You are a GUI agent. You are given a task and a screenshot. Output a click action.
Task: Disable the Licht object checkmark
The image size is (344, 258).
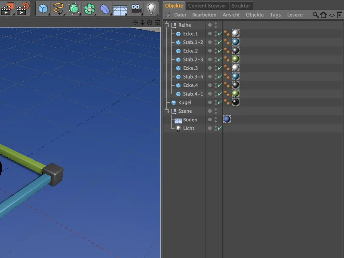(x=220, y=128)
